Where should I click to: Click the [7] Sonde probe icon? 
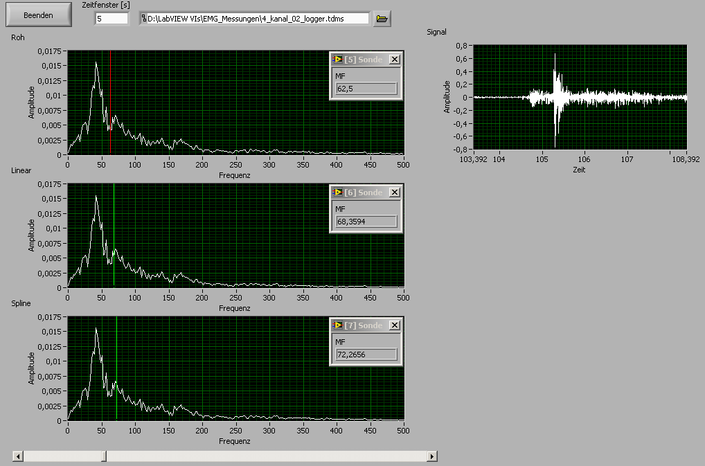(338, 325)
